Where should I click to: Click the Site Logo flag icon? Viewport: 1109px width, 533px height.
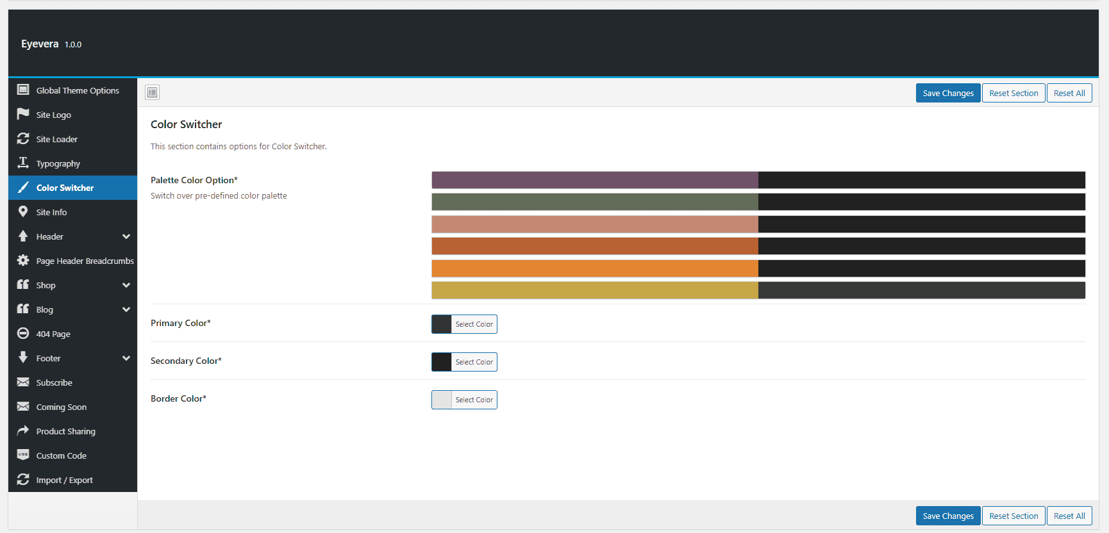pos(23,114)
